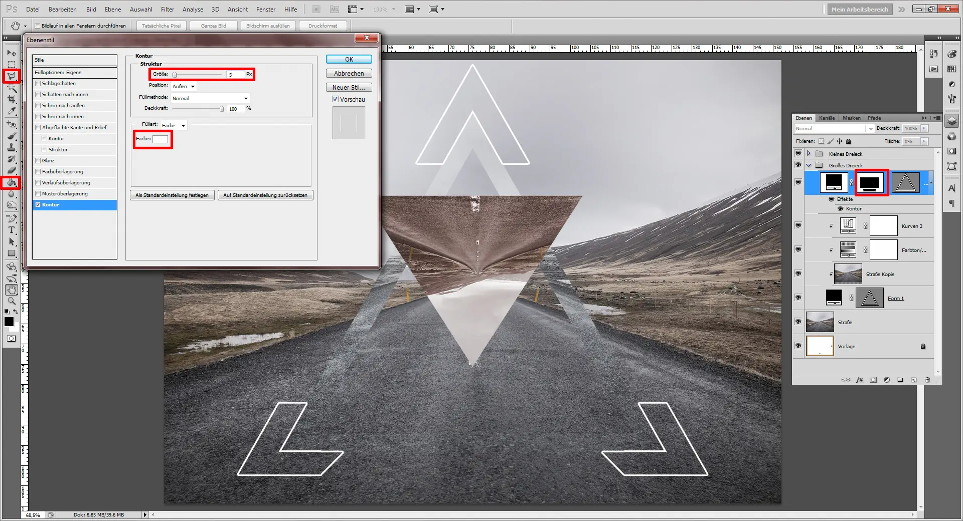Enable the Schlagschatten layer style
The image size is (963, 521).
coord(38,83)
